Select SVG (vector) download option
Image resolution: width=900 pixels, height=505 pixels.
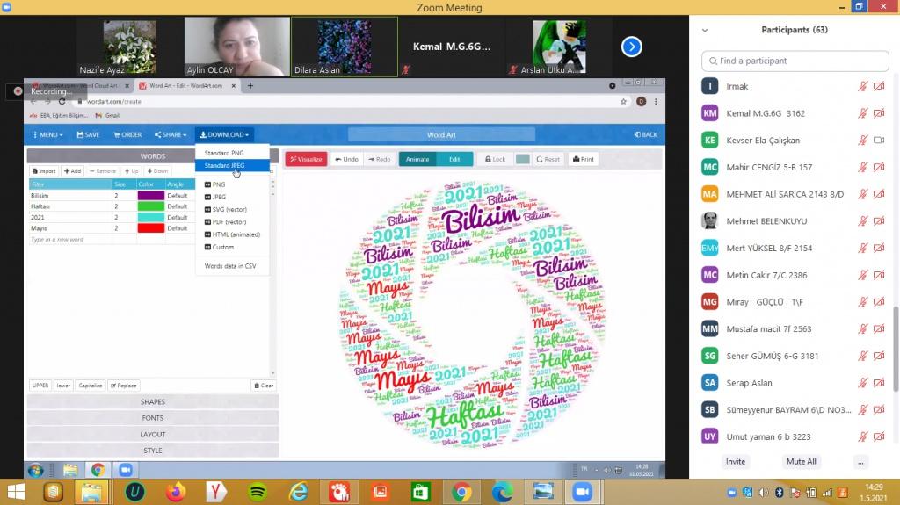(229, 210)
